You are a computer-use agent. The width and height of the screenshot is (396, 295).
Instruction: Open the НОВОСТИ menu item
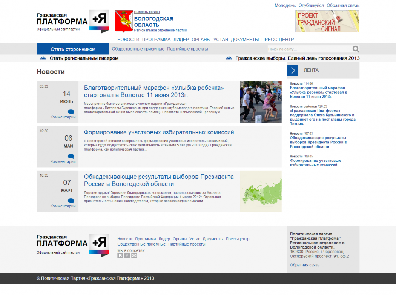128,39
